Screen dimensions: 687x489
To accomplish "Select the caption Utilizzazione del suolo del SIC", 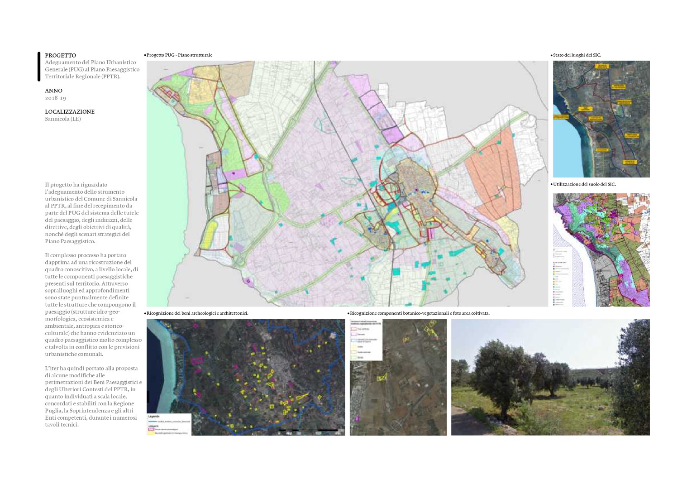I will point(584,184).
